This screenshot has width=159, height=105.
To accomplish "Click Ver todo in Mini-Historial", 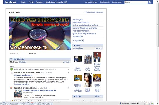I will pos(66,62).
